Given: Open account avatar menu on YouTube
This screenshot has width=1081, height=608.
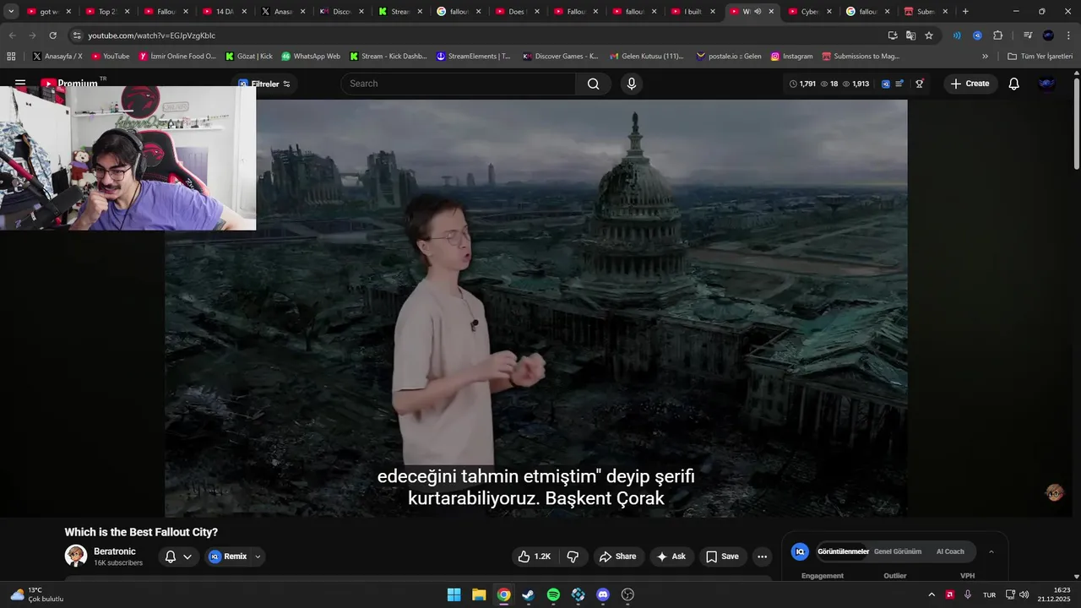Looking at the screenshot, I should point(1046,84).
